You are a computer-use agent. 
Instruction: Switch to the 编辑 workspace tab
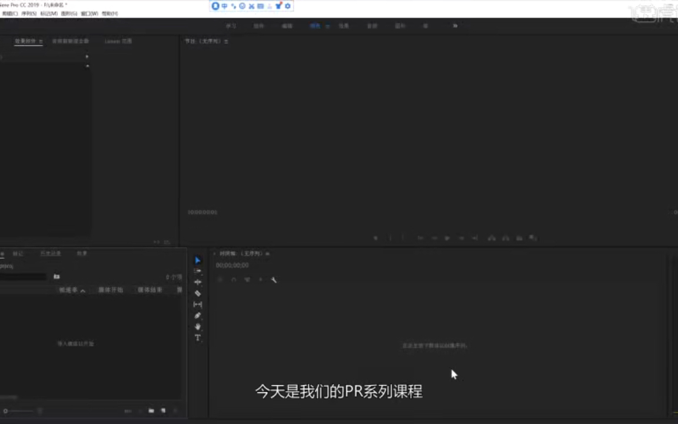point(287,26)
